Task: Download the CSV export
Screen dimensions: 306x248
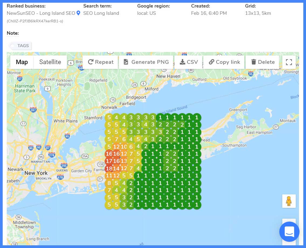Action: pyautogui.click(x=189, y=62)
